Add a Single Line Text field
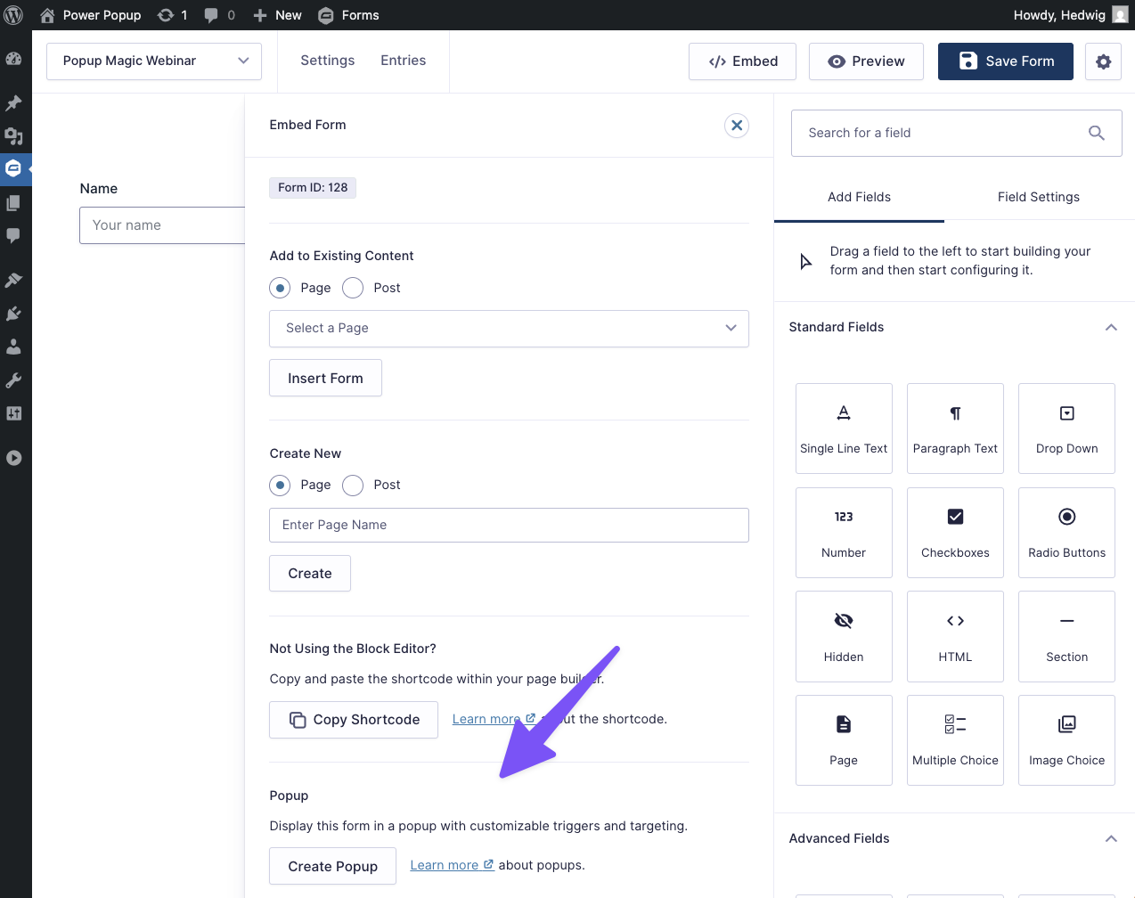1135x898 pixels. pyautogui.click(x=844, y=429)
